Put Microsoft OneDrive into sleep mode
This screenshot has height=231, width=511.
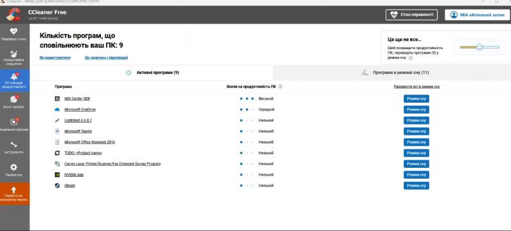pos(416,110)
